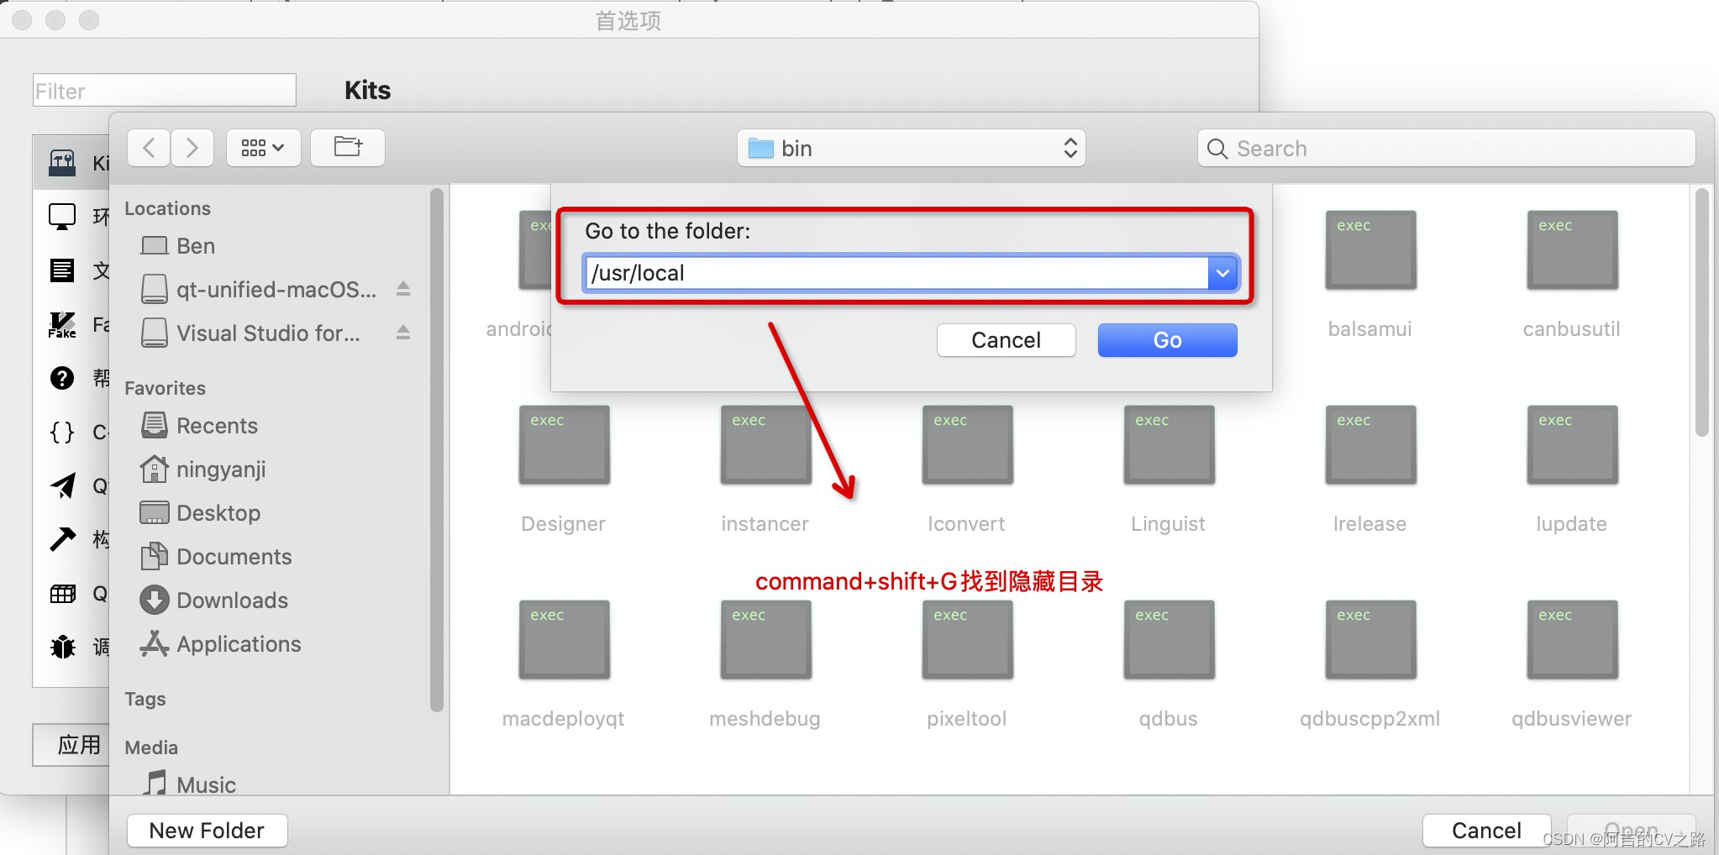Select the pixeltool executable icon
The width and height of the screenshot is (1719, 855).
[967, 640]
